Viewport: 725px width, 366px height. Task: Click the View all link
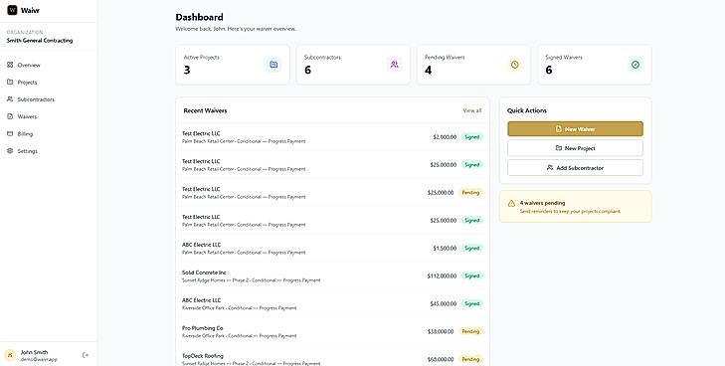click(x=472, y=110)
